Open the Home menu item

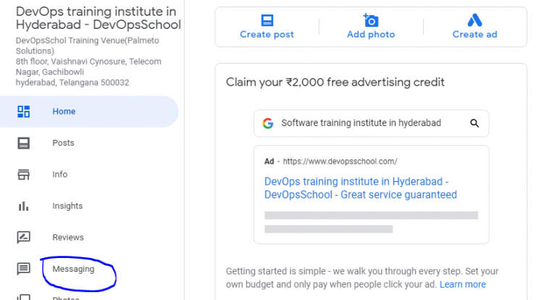pyautogui.click(x=89, y=112)
